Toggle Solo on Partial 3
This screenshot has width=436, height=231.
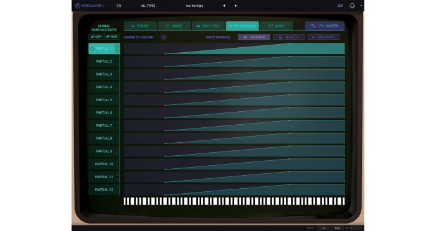pyautogui.click(x=117, y=72)
